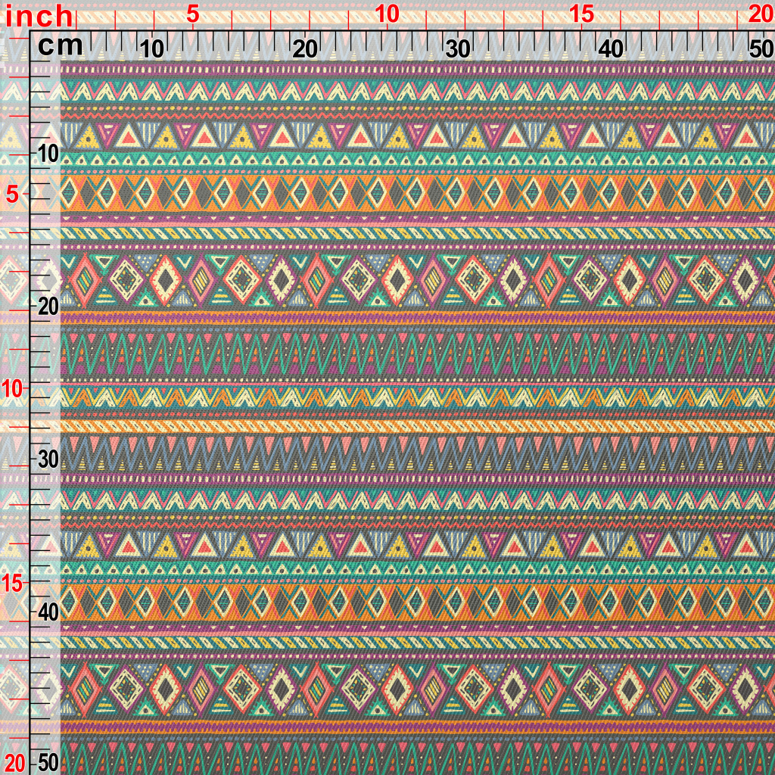Pick the red 5 on the left inch ruler

(x=12, y=195)
